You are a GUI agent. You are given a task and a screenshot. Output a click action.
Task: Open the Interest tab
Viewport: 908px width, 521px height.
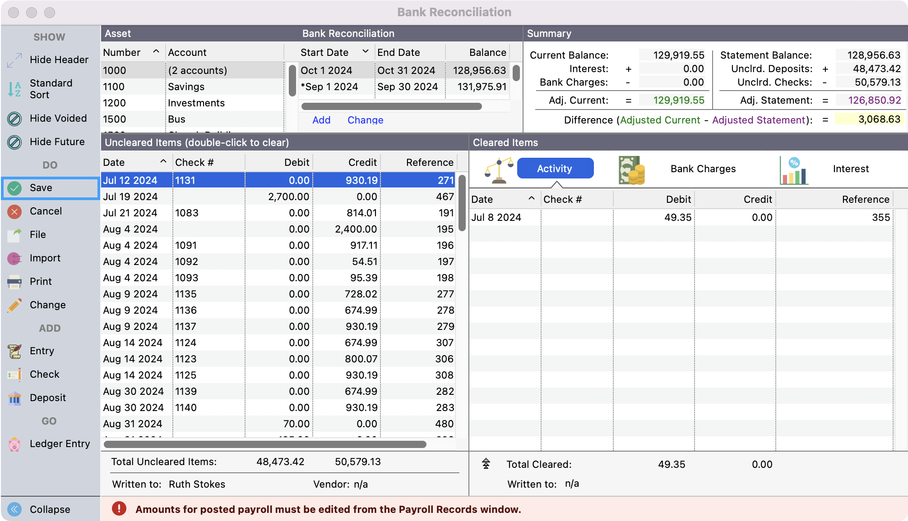coord(850,169)
